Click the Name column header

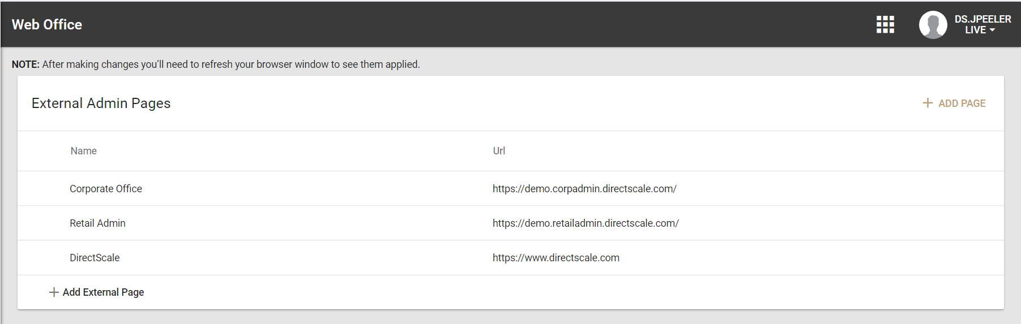(83, 151)
